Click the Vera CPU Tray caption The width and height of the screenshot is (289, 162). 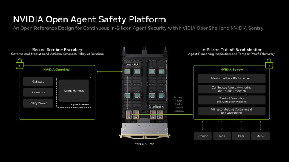(144, 144)
